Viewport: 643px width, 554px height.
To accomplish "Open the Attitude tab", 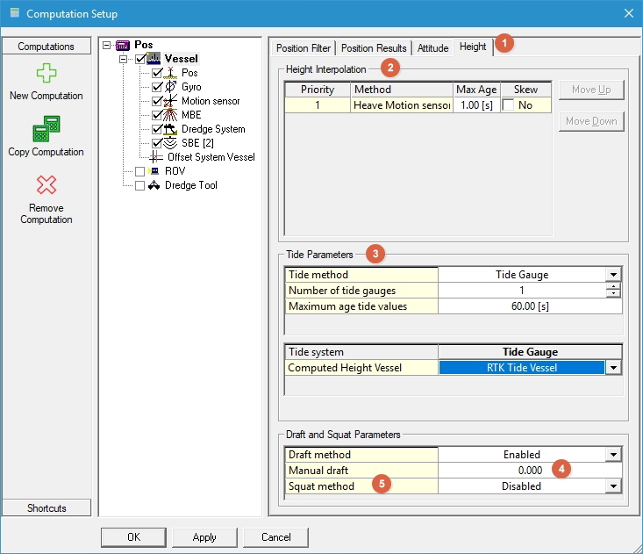I will pos(432,47).
